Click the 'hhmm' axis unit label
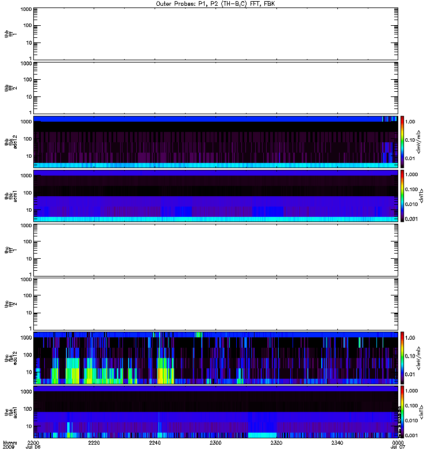431x459 pixels. point(10,443)
